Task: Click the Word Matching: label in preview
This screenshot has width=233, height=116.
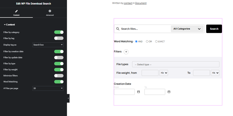Action: (x=124, y=41)
